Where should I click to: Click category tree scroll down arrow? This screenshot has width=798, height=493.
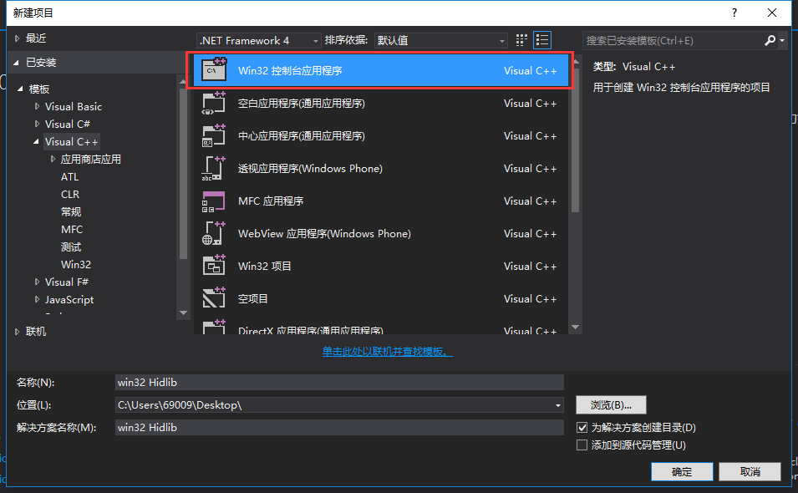183,313
